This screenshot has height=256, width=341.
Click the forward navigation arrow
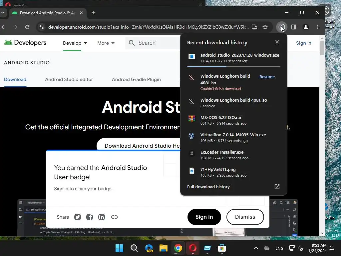[15, 27]
